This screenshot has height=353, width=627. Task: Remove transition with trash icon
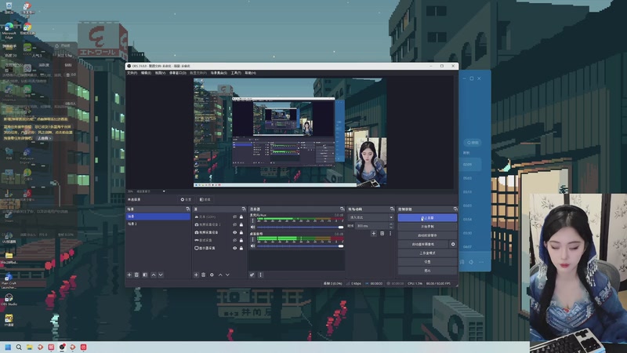click(382, 233)
